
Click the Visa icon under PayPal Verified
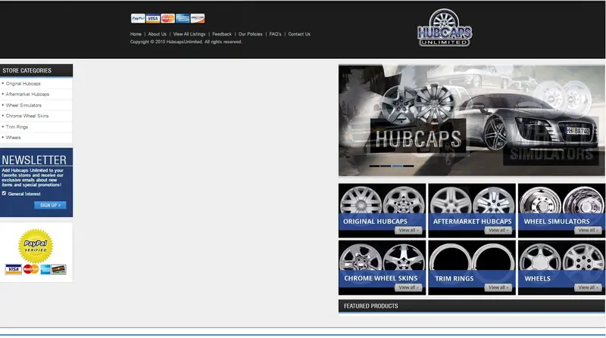(x=13, y=269)
